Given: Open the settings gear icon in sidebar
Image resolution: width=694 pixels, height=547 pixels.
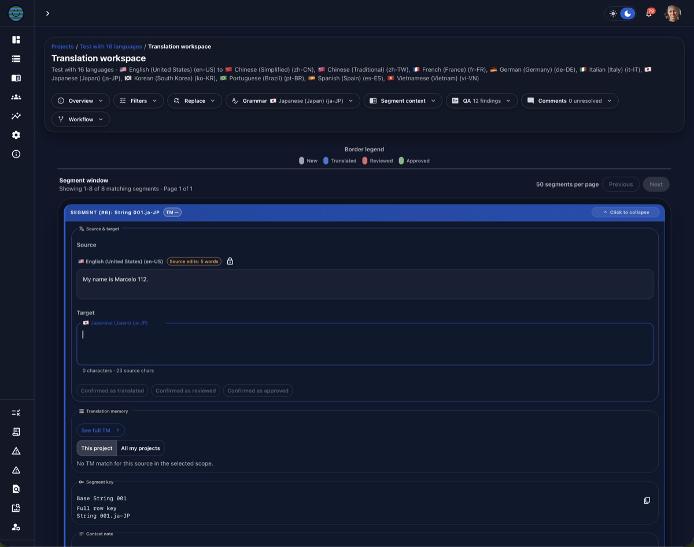Looking at the screenshot, I should pos(16,135).
